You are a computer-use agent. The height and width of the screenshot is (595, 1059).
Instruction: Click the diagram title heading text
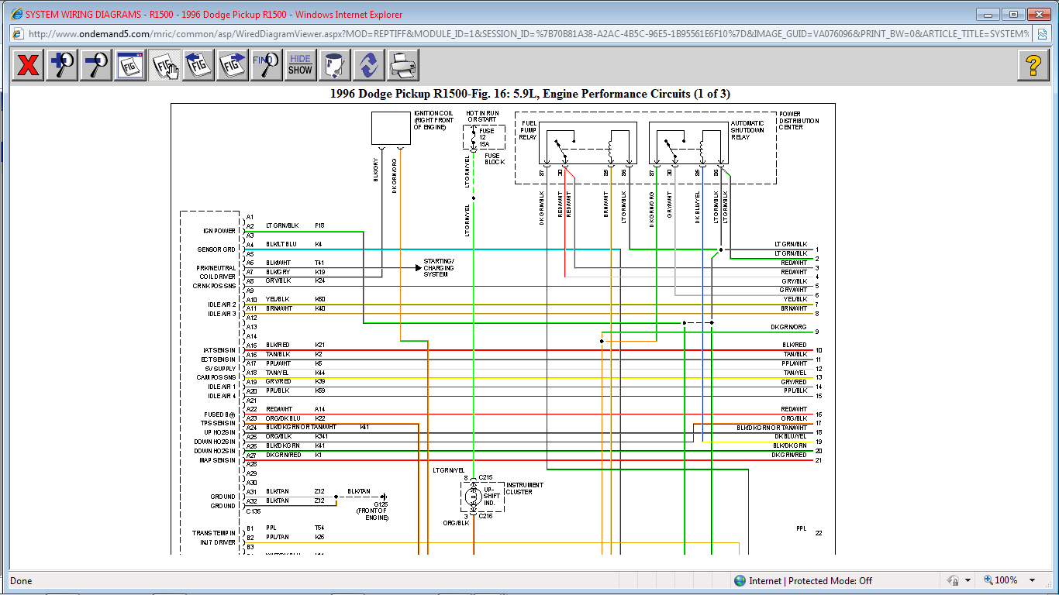(529, 94)
